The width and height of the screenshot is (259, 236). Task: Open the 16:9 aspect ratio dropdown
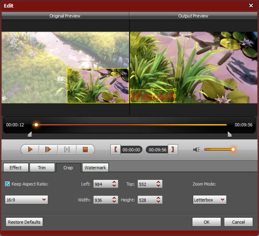(x=26, y=200)
